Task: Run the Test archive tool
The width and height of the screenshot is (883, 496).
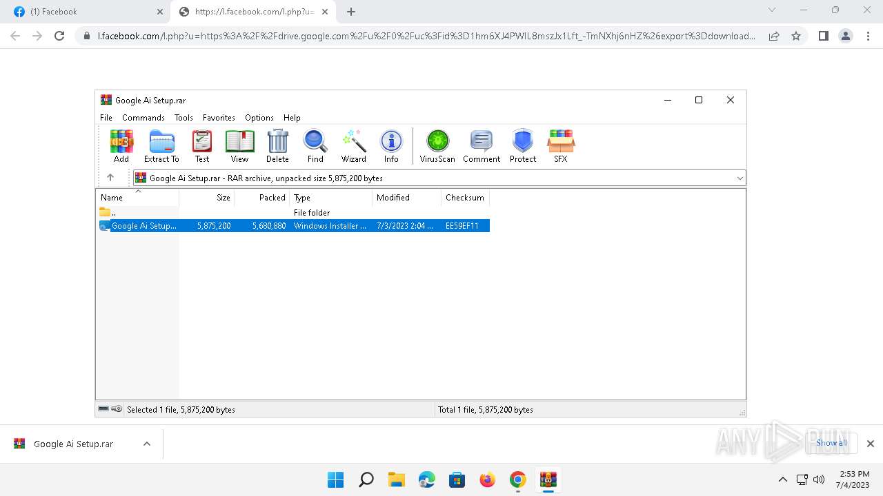Action: click(202, 147)
